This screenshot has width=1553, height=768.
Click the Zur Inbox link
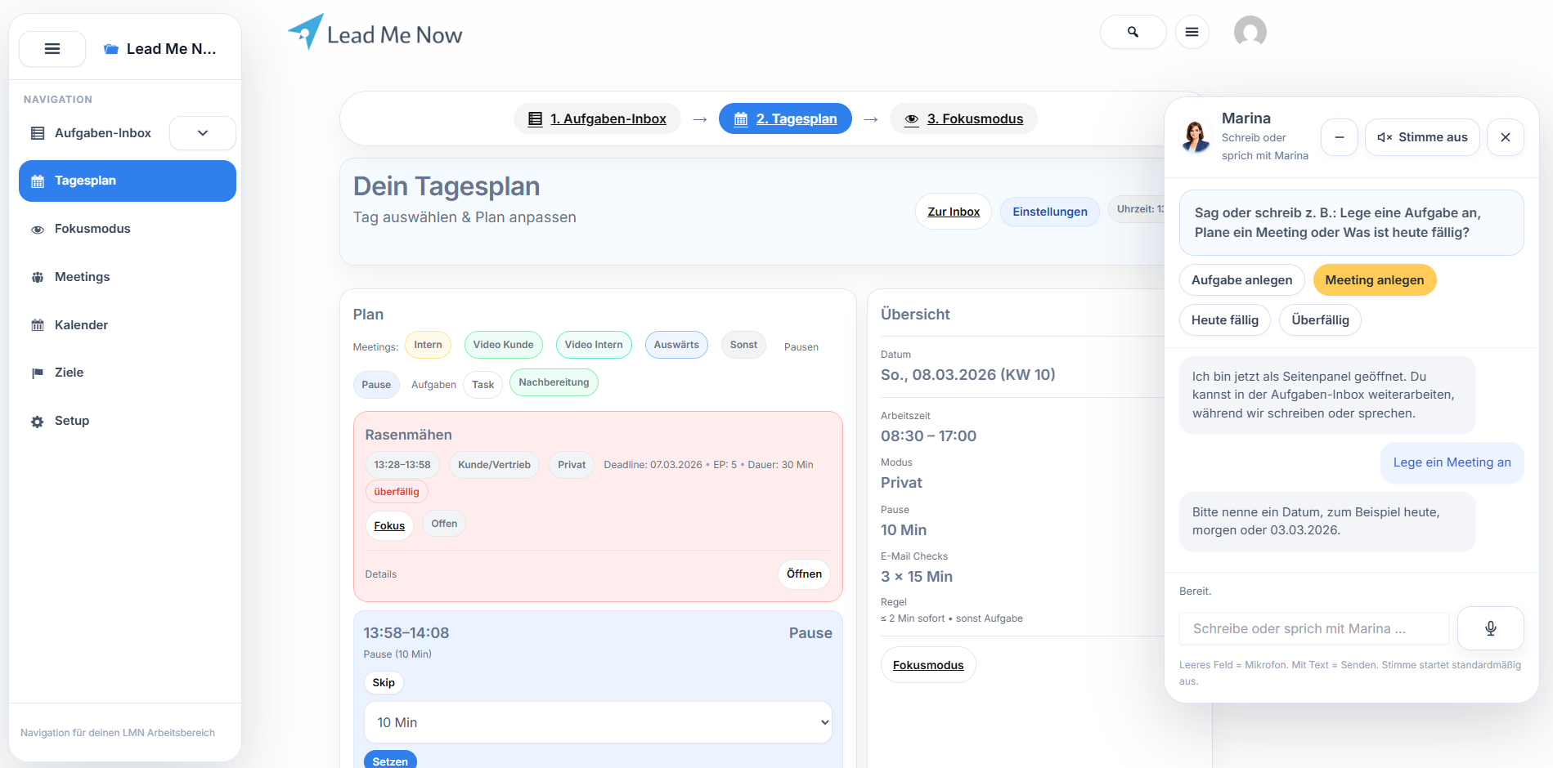click(x=953, y=212)
